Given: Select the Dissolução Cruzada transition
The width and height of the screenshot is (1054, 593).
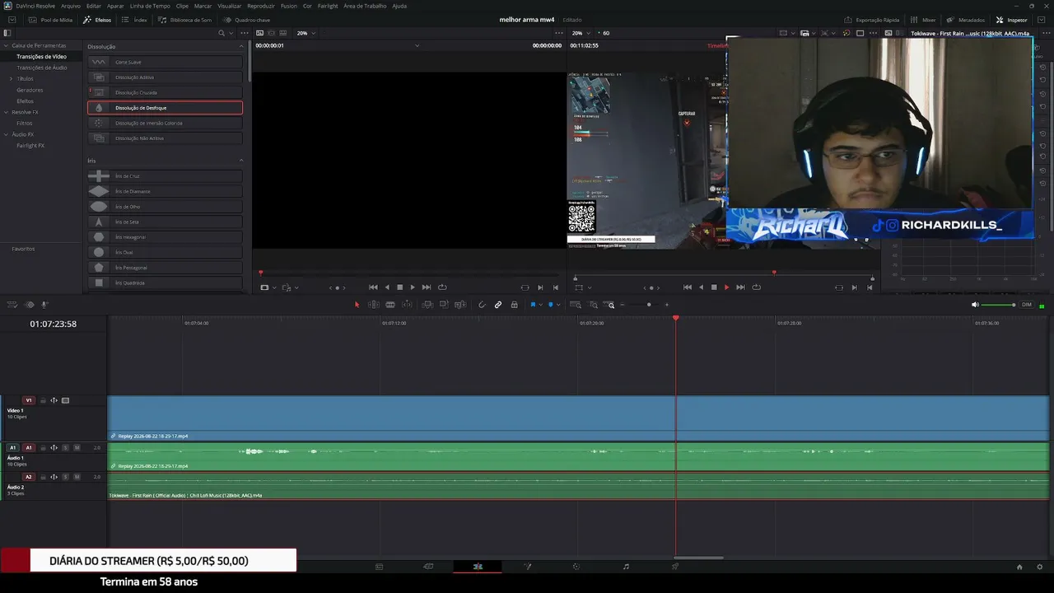Looking at the screenshot, I should 165,92.
